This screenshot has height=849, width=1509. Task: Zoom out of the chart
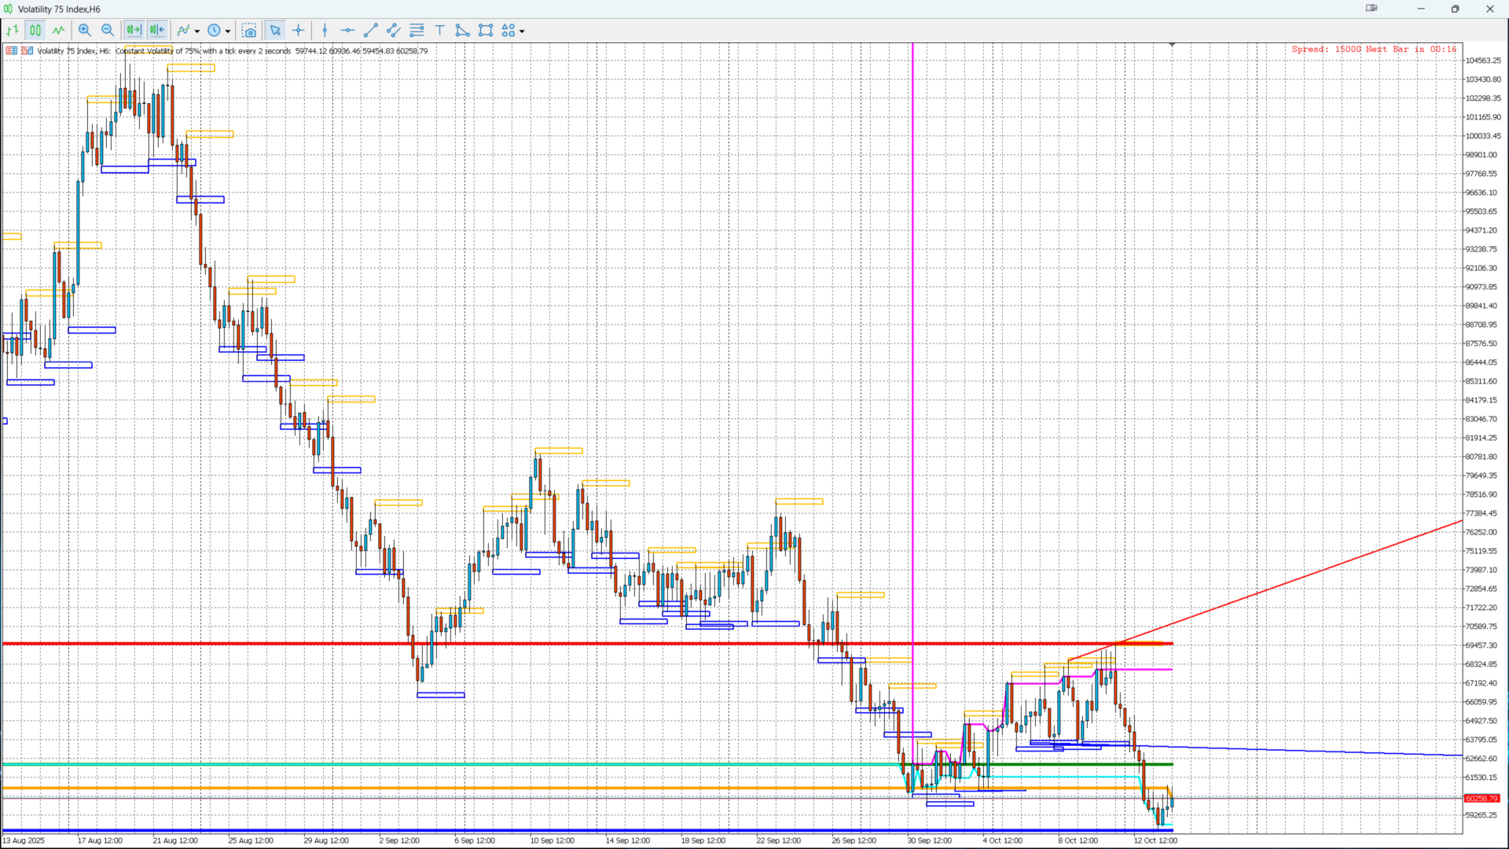pos(108,30)
